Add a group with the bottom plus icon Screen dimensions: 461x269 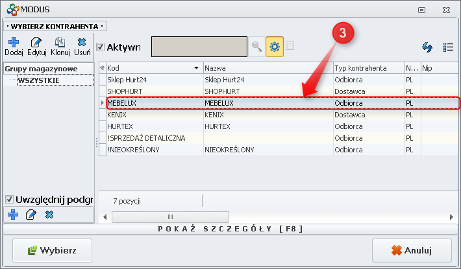13,215
